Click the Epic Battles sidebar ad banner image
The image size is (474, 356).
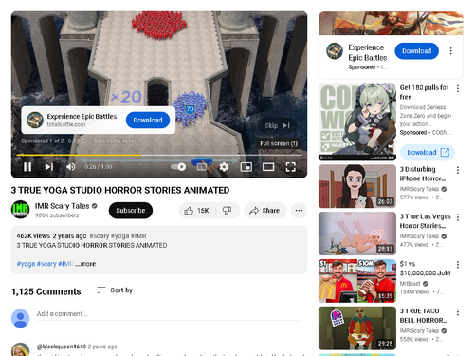[391, 23]
